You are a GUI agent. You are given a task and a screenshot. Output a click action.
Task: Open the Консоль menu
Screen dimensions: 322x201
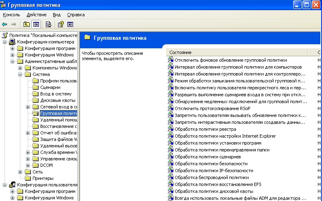click(x=11, y=15)
